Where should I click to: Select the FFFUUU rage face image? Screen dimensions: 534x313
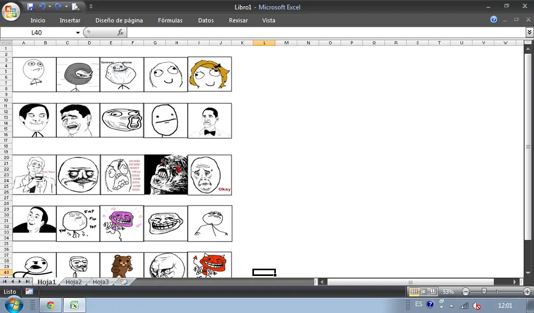pyautogui.click(x=122, y=175)
